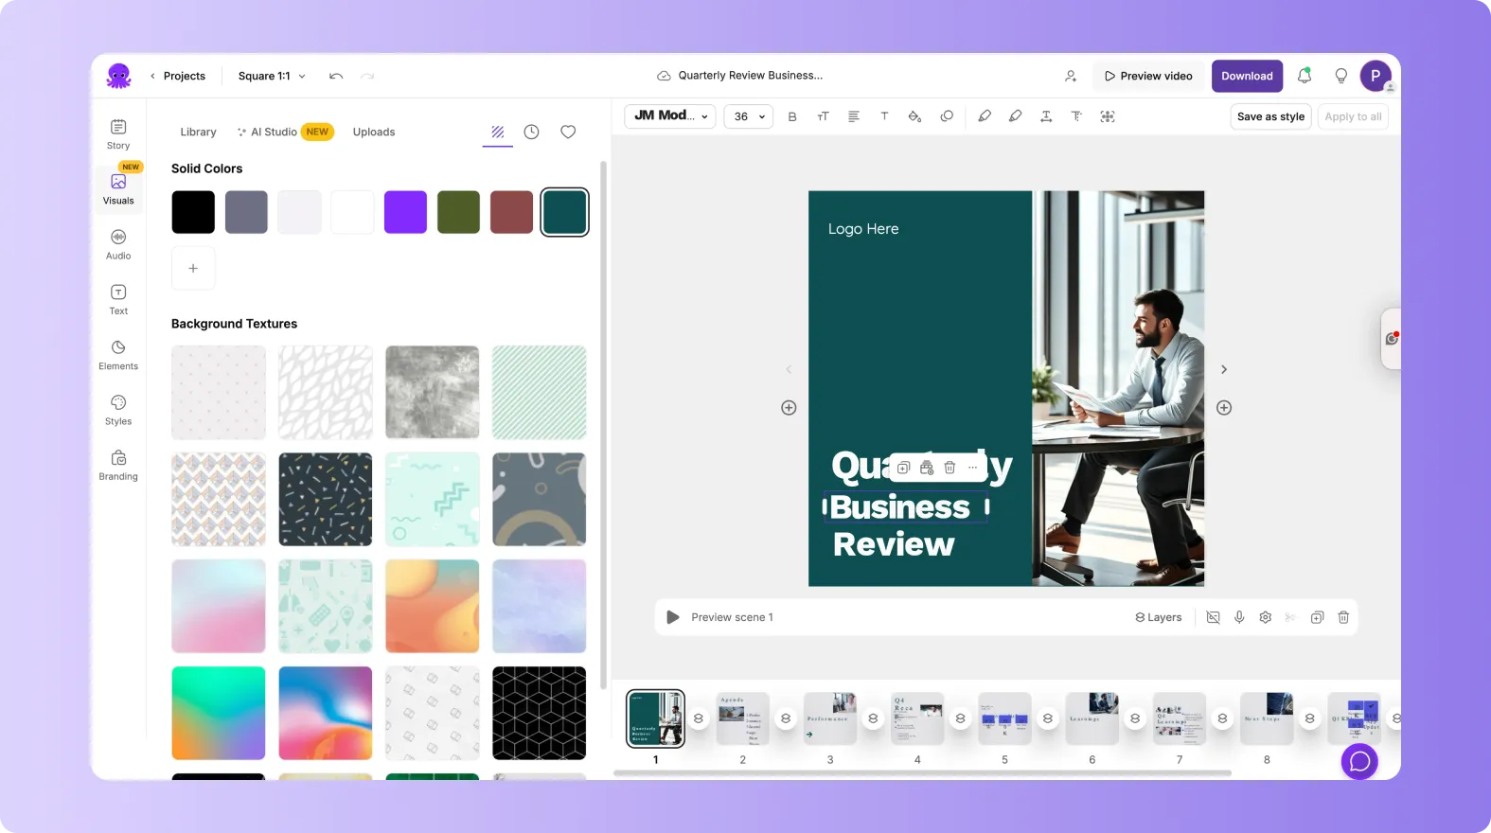Play Preview scene 1
The image size is (1491, 833).
point(673,617)
